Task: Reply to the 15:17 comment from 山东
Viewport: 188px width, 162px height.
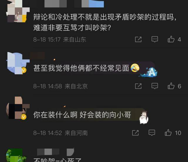Action: point(155,39)
